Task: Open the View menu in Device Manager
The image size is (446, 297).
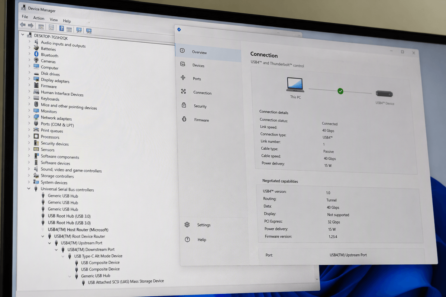Action: point(54,20)
